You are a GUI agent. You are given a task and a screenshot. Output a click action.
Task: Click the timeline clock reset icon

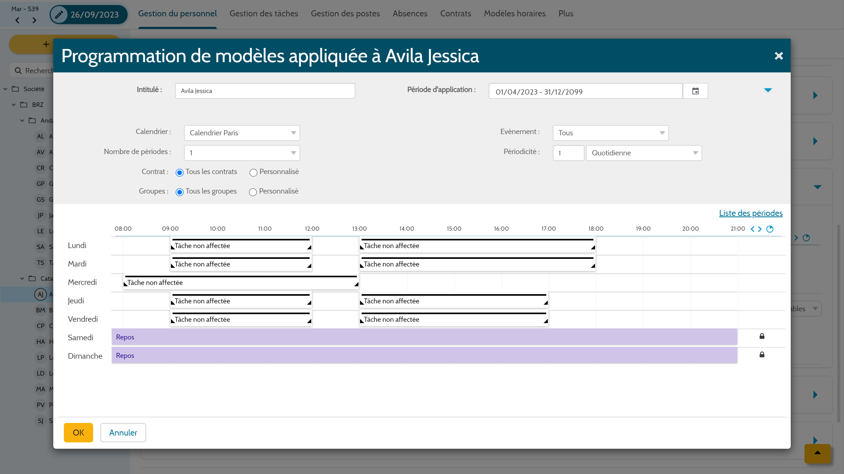(770, 229)
